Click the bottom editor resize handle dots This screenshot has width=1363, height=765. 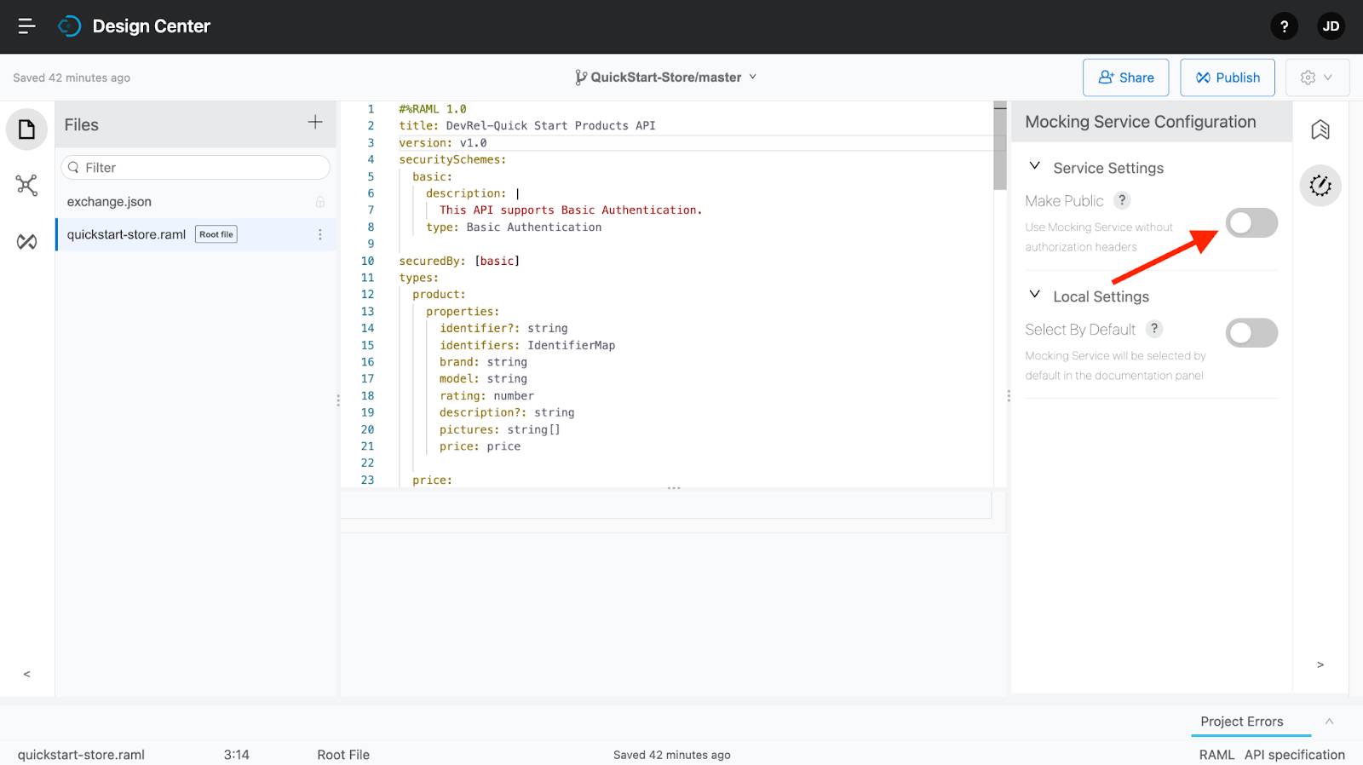(674, 488)
